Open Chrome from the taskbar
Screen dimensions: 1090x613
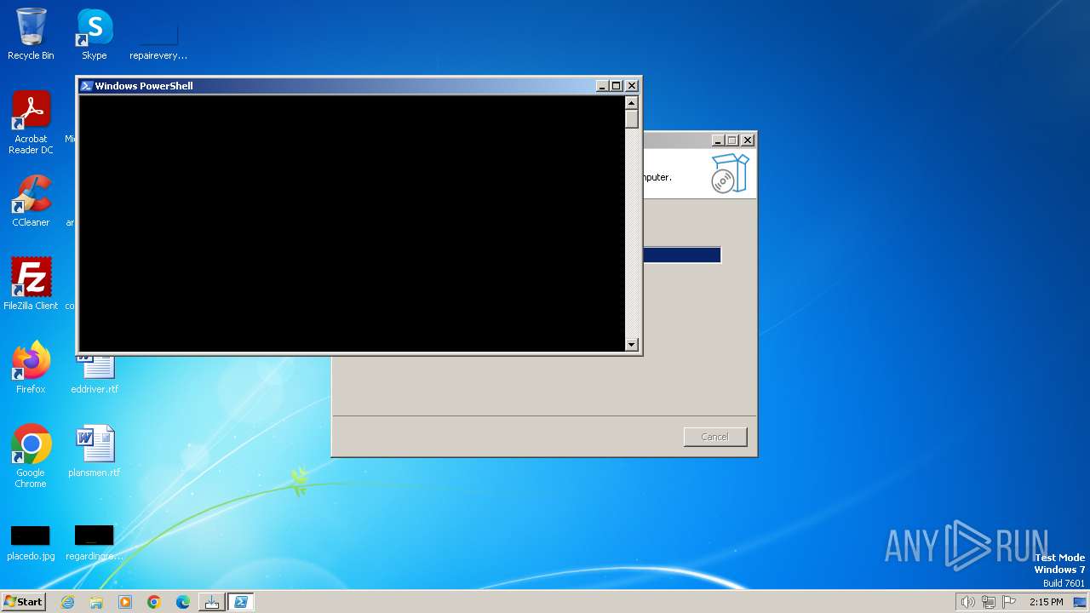pos(154,602)
